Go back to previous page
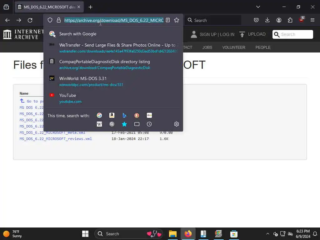 point(7,20)
